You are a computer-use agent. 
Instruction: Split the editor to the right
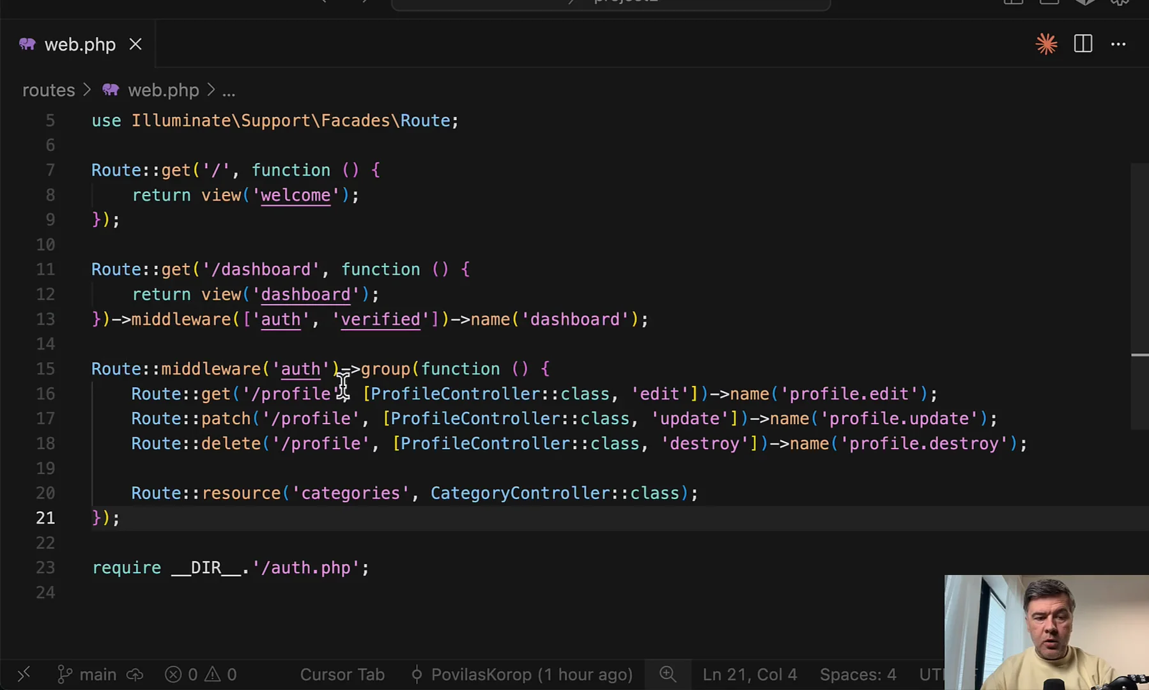[1083, 44]
